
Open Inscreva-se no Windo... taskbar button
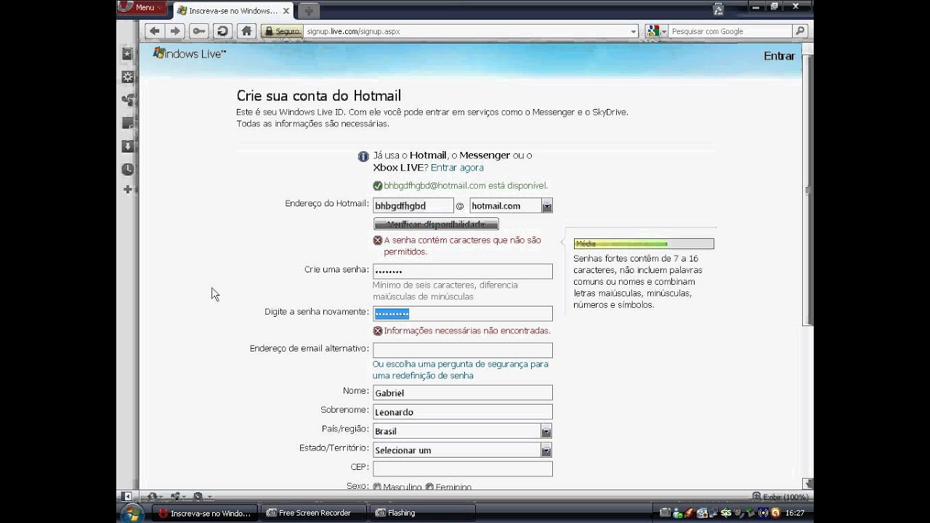(205, 513)
